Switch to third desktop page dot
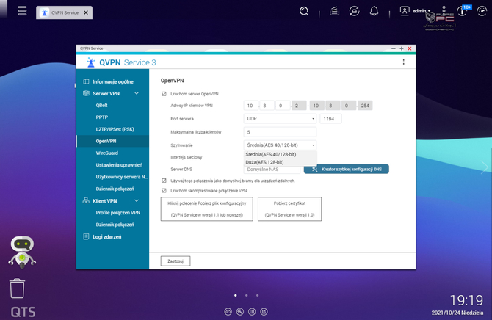 pyautogui.click(x=257, y=295)
